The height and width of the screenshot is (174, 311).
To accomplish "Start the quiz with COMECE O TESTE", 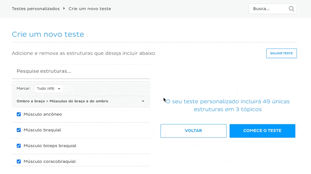I will tap(262, 131).
